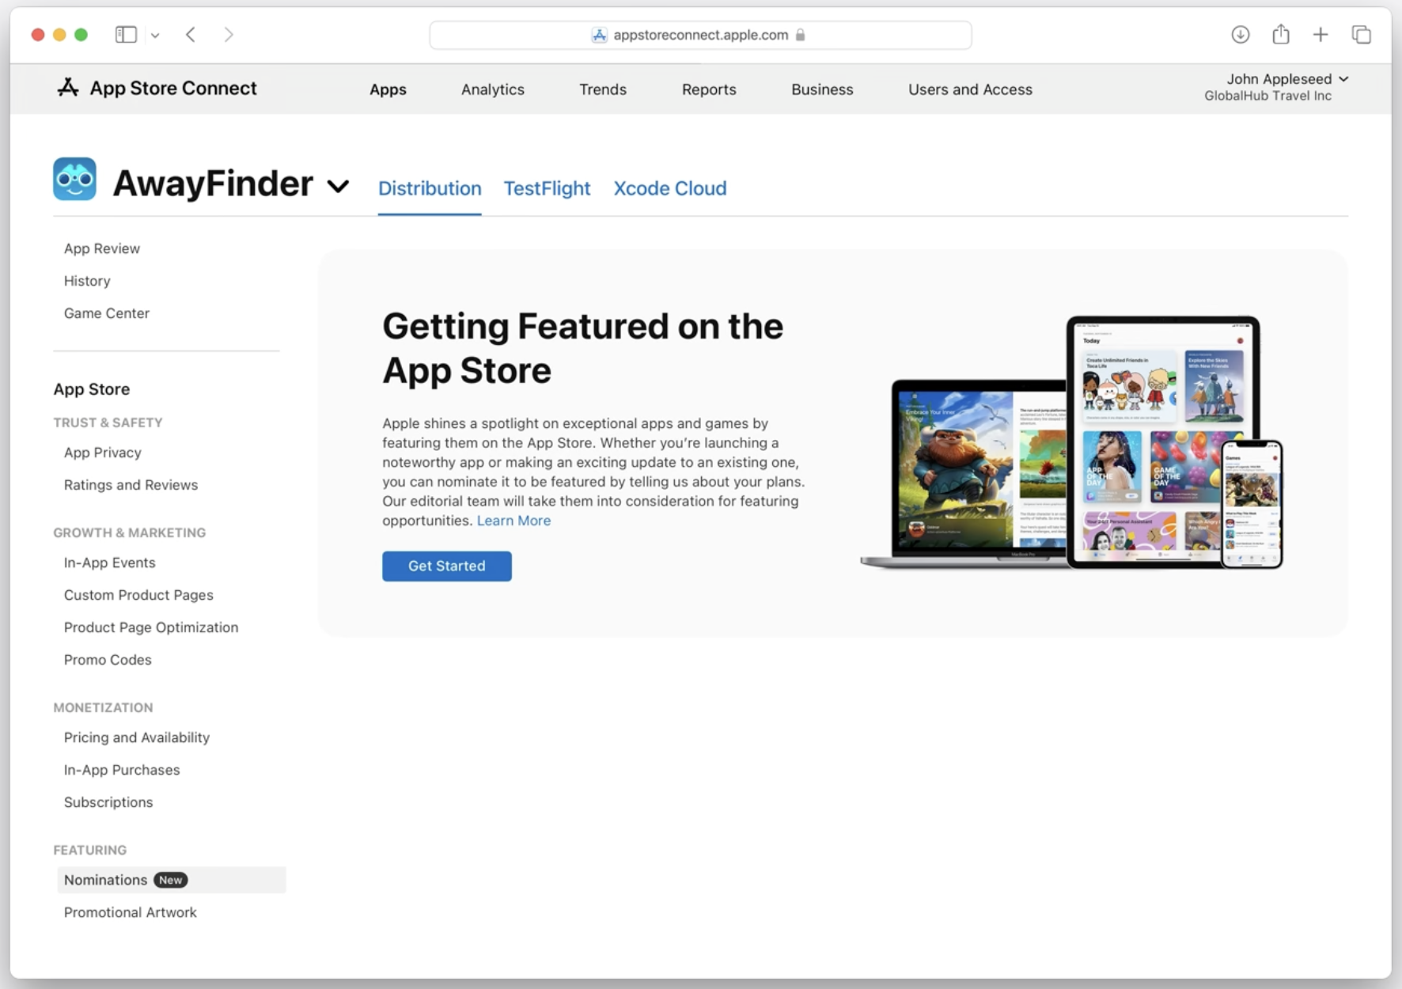The width and height of the screenshot is (1402, 989).
Task: Open the John Appleseed account menu
Action: 1287,79
